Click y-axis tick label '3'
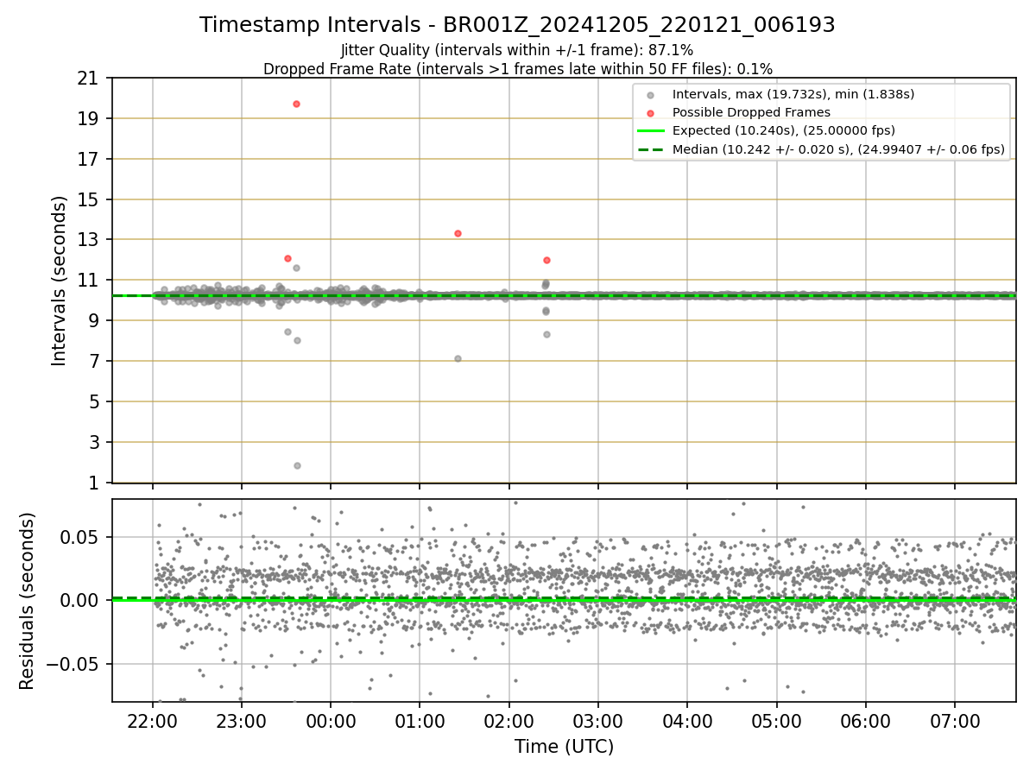 [92, 443]
